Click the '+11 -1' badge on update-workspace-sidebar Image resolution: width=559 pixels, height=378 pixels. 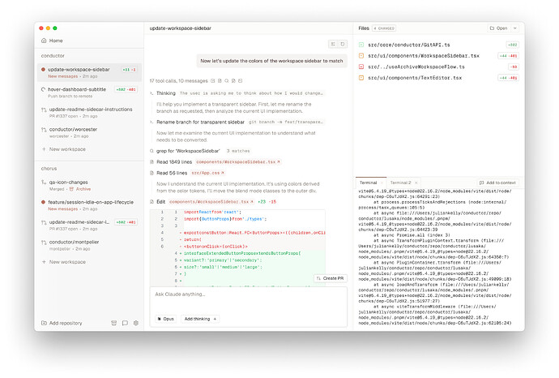coord(129,70)
